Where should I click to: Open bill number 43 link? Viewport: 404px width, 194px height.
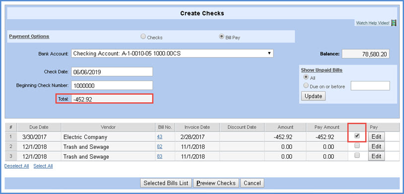click(x=159, y=137)
